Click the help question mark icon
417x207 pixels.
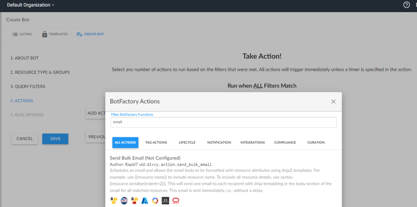coord(406,5)
